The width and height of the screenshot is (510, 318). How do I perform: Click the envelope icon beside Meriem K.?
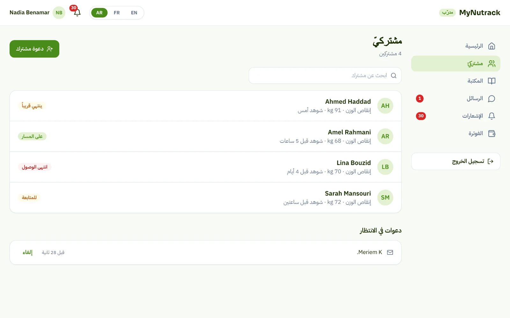point(390,252)
